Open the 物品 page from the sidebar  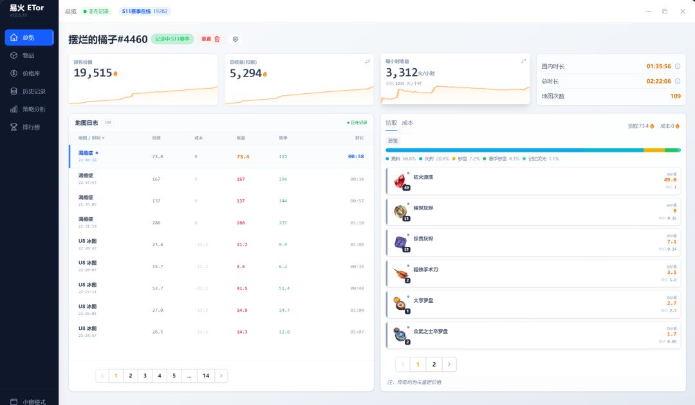(29, 55)
